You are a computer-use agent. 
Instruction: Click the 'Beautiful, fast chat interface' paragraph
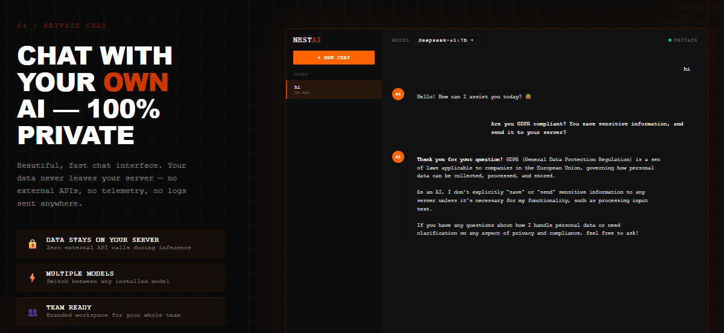click(x=103, y=185)
